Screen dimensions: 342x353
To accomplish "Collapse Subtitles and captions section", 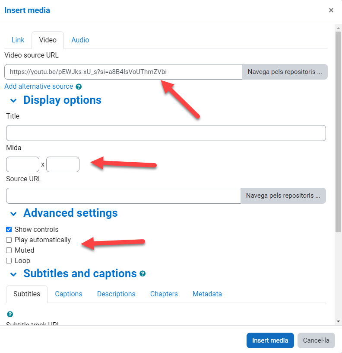I will pos(13,274).
